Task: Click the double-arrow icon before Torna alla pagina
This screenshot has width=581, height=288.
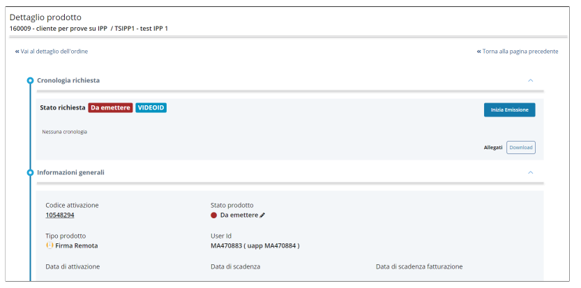Action: pos(478,52)
